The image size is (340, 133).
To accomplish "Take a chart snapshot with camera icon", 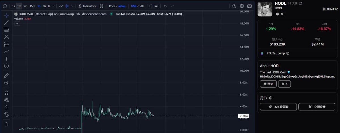I will (x=249, y=6).
